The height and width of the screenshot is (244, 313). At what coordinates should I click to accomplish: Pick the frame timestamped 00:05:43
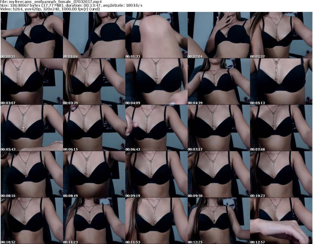[x=32, y=128]
